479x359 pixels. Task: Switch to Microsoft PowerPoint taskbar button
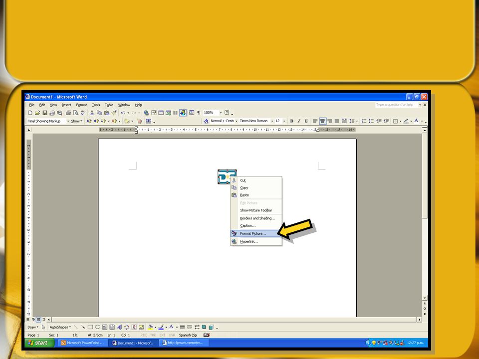click(x=83, y=343)
